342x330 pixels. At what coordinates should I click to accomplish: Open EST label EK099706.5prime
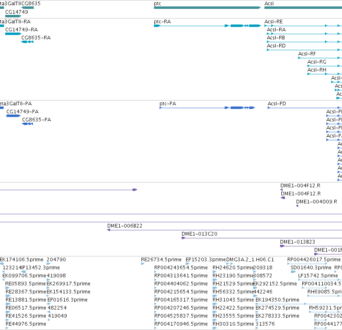point(24,276)
